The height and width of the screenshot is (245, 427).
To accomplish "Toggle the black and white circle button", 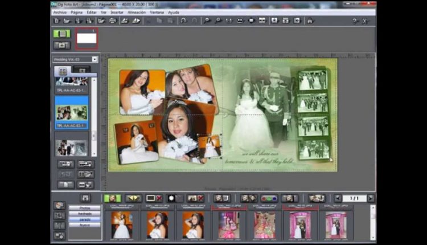I will [175, 198].
